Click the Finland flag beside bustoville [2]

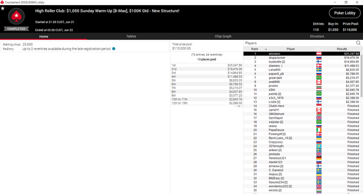pos(319,62)
